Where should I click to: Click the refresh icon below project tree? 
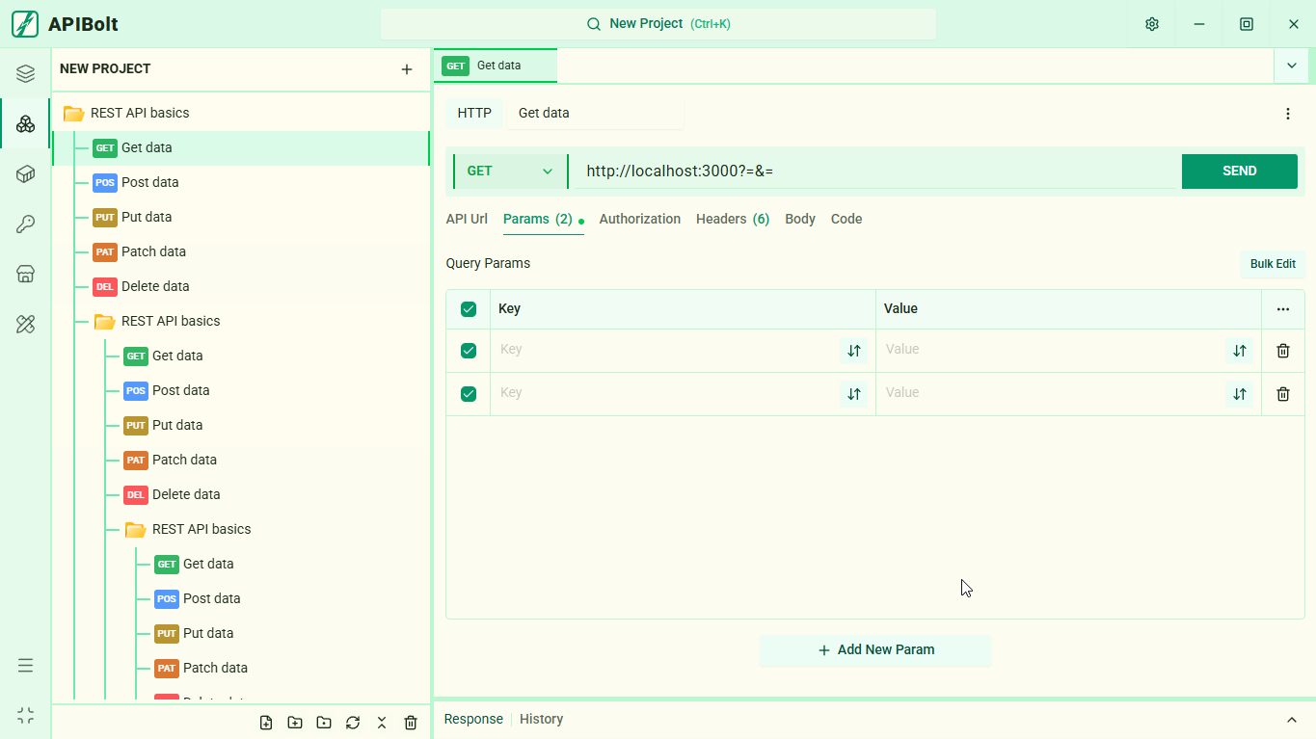pyautogui.click(x=353, y=723)
